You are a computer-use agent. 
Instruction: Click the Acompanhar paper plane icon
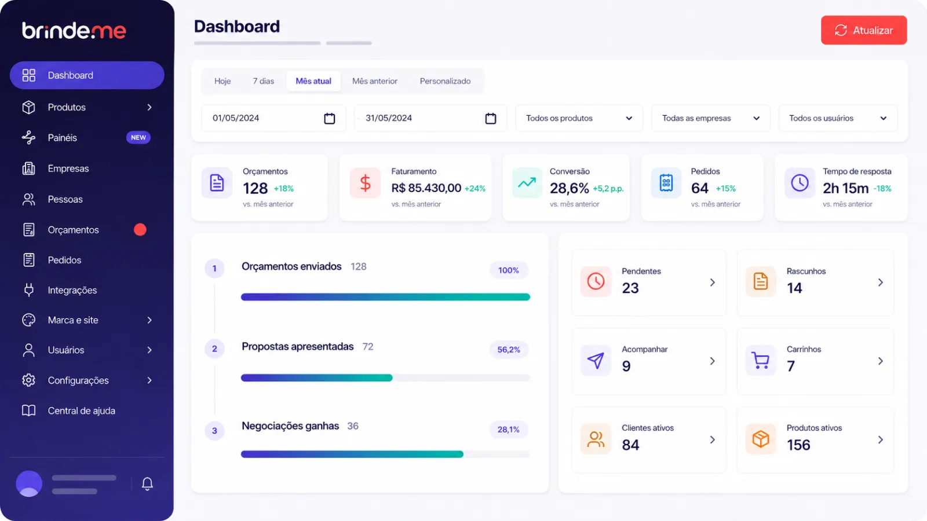point(596,361)
